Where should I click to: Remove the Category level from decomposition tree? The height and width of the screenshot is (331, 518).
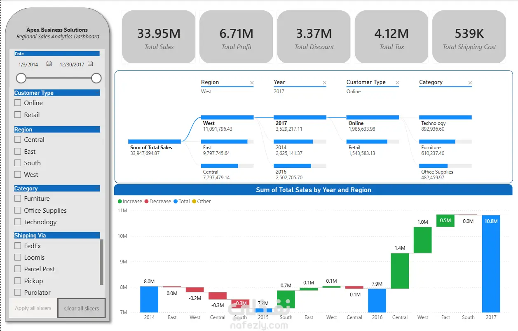tap(470, 83)
